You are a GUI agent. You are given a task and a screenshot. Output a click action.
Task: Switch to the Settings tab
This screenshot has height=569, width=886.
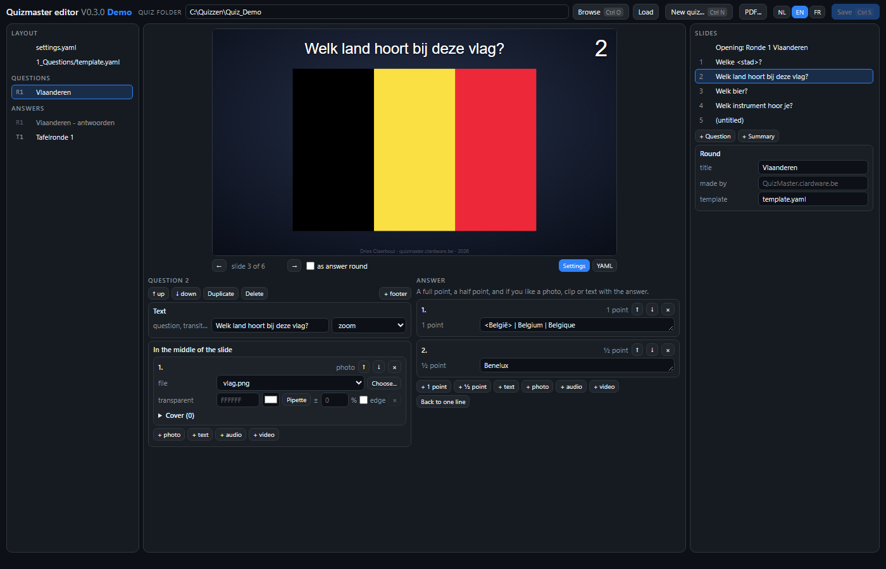point(574,266)
